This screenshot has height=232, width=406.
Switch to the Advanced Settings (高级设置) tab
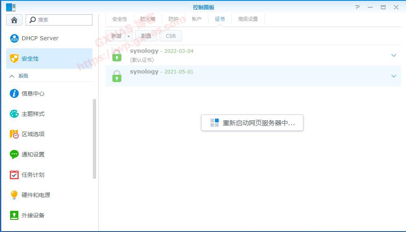248,19
